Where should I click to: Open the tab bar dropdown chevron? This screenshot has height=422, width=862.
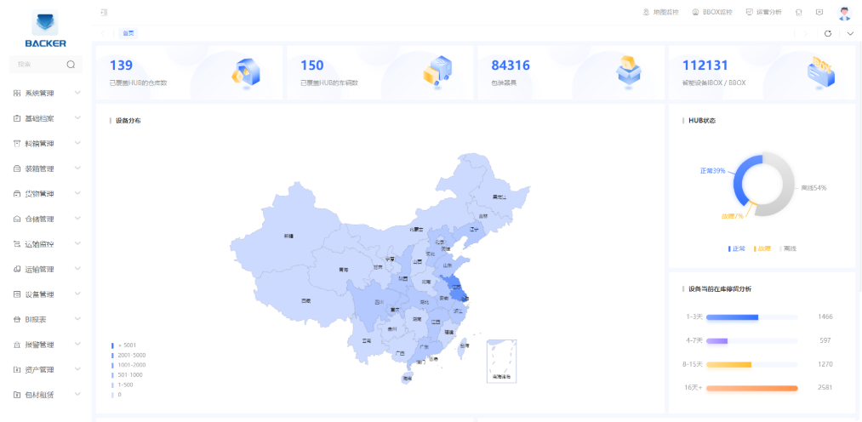click(850, 33)
